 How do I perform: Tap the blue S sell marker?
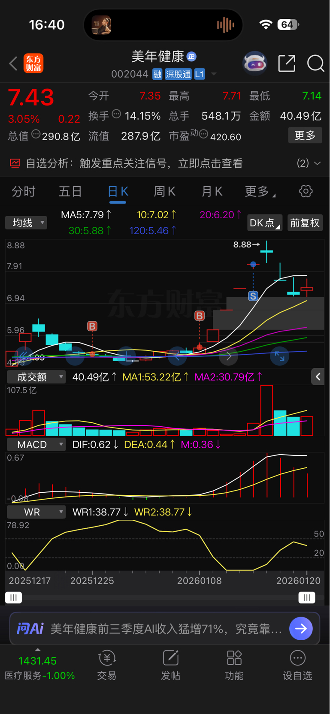253,296
